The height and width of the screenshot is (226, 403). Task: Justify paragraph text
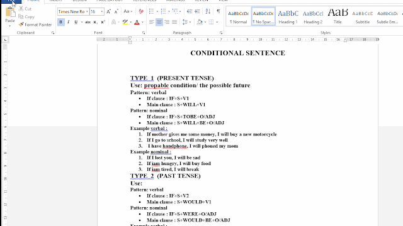[x=174, y=23]
